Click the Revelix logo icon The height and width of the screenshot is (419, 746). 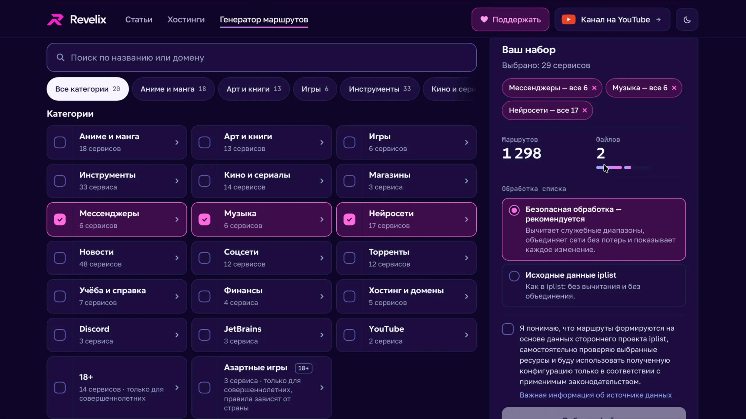(55, 19)
